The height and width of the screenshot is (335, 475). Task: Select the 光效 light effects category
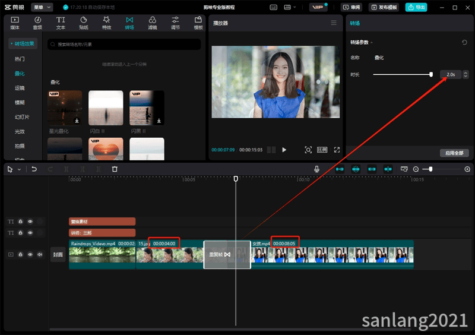pyautogui.click(x=20, y=132)
